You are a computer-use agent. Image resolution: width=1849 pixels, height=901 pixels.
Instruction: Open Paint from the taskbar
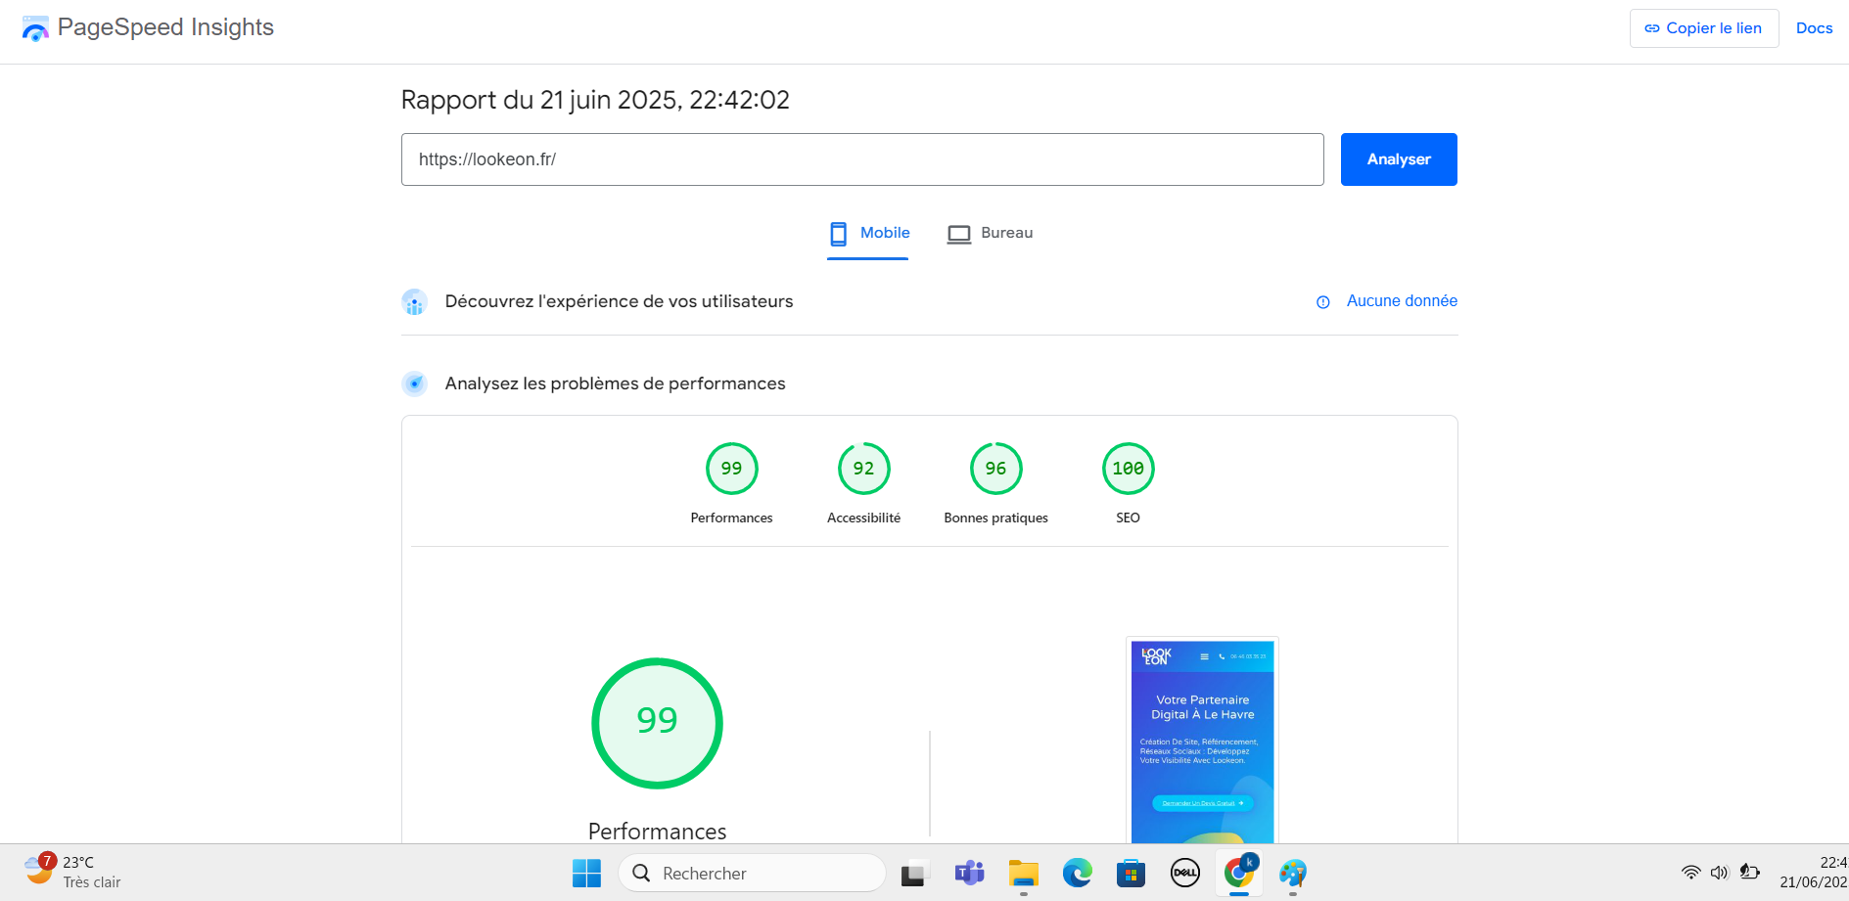[x=1292, y=873]
